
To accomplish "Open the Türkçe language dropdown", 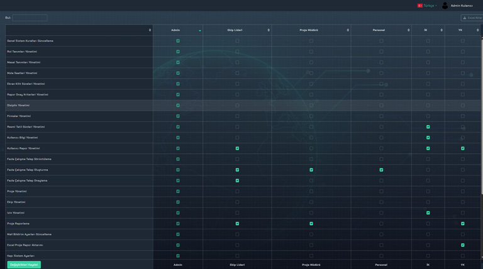I will click(430, 5).
